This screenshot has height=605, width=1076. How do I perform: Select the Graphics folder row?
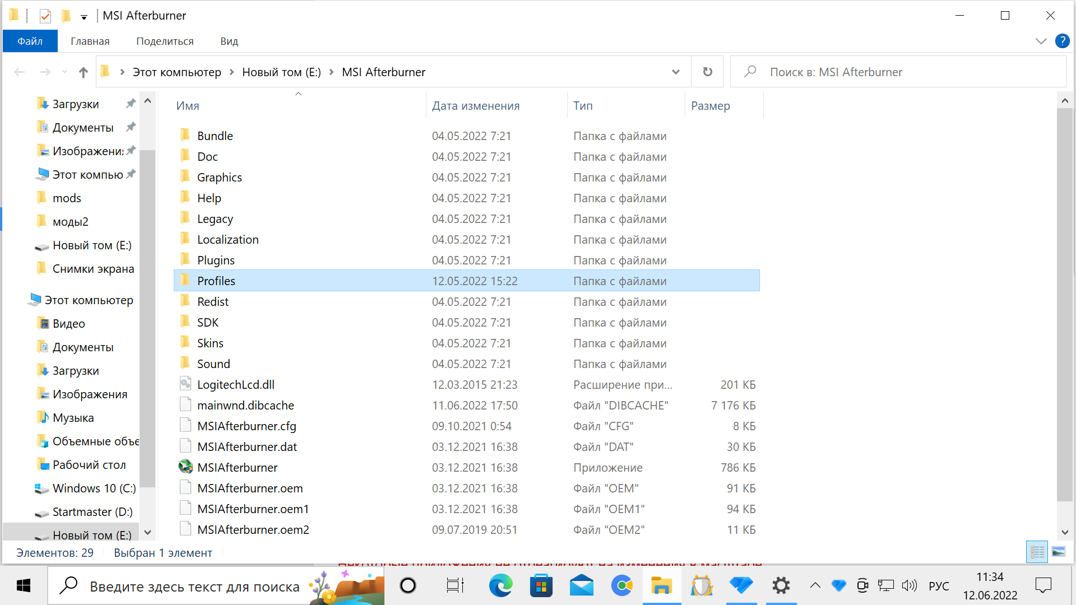[467, 177]
